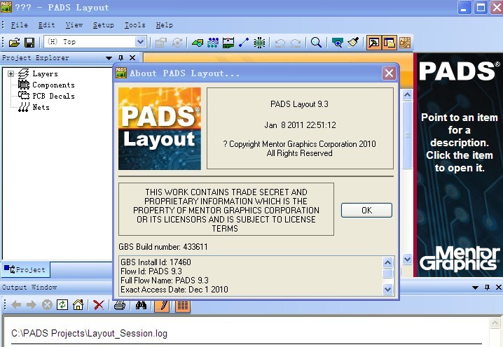Click the Stop icon in Output Window
The image size is (503, 347).
point(47,305)
